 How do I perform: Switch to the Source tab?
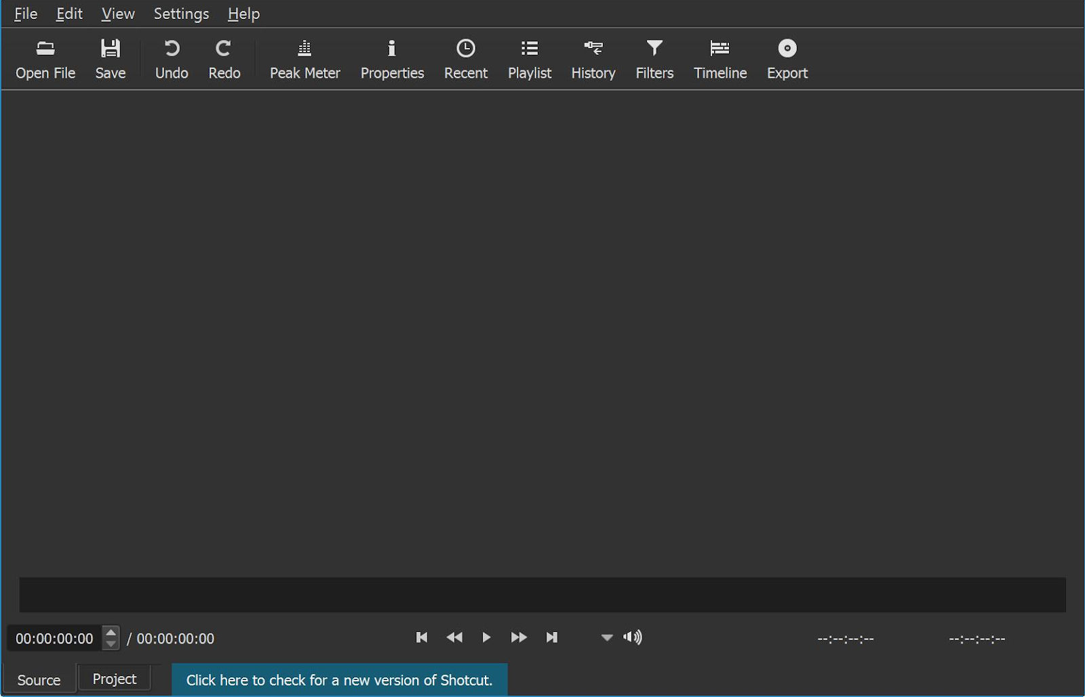[x=39, y=680]
